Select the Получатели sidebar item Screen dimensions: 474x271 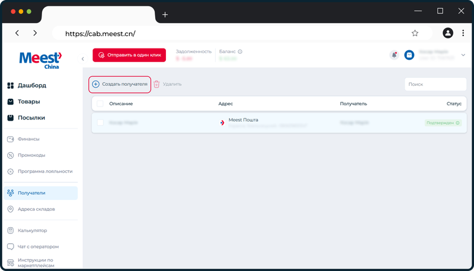coord(40,193)
